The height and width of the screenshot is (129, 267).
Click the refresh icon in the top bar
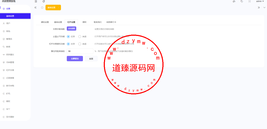[x=44, y=1]
